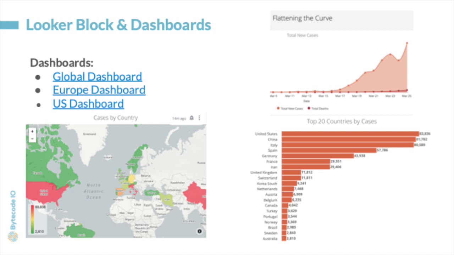This screenshot has height=255, width=454.
Task: Click the '14m ago' refresh timestamp
Action: 179,118
